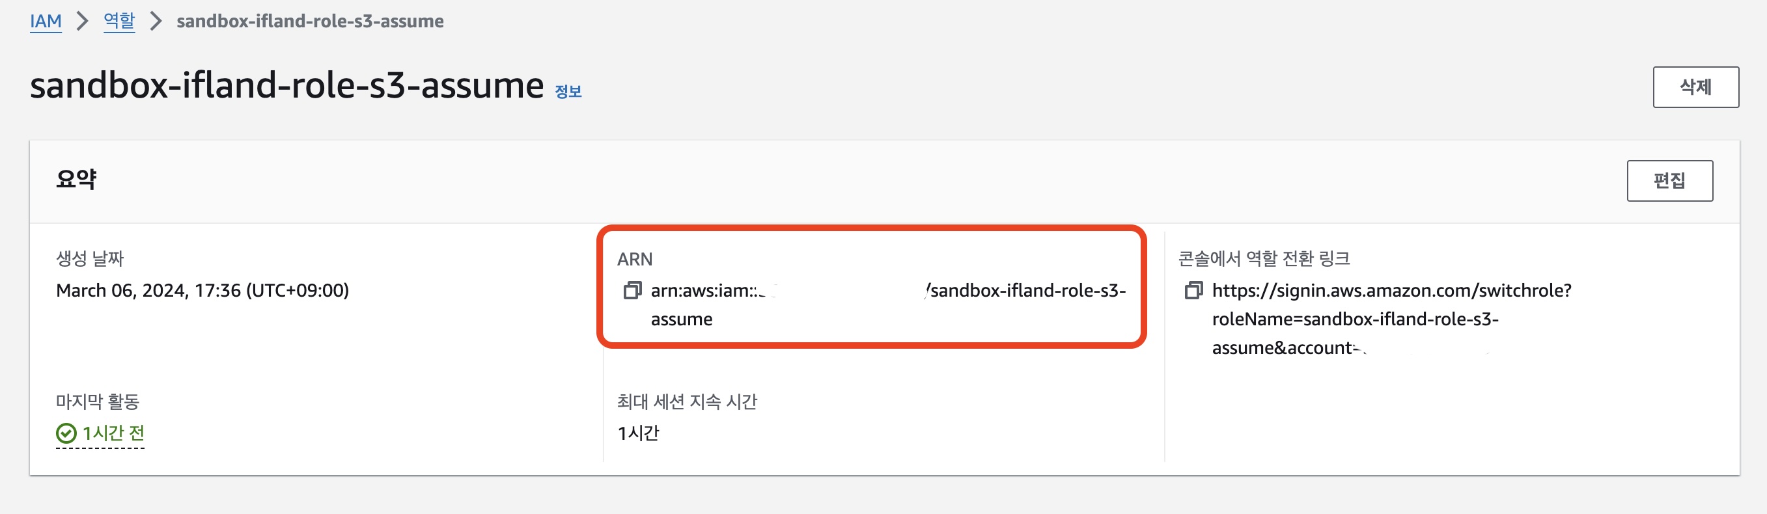Screen dimensions: 1767x514
Task: Click the role name heading sandbox-ifland-role-s3-assume
Action: (x=286, y=86)
